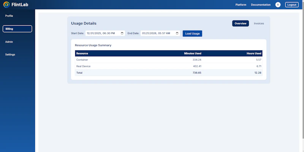Viewport: 304px width, 152px height.
Task: Click Real Device minutes value 402.41
Action: click(197, 66)
